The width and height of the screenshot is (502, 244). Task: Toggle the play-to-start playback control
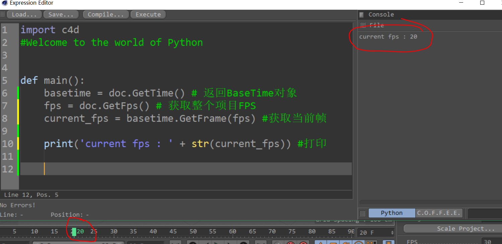pos(193,243)
